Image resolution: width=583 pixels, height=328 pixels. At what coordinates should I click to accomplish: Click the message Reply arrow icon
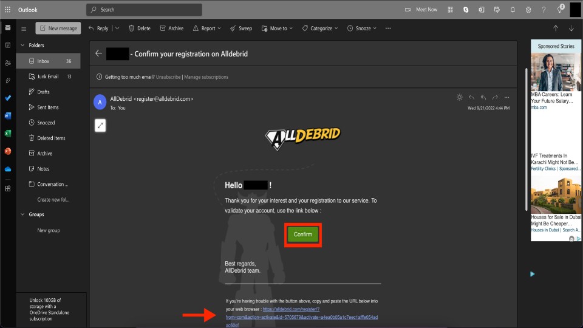click(471, 97)
